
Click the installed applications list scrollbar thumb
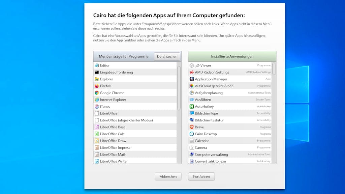coord(274,69)
